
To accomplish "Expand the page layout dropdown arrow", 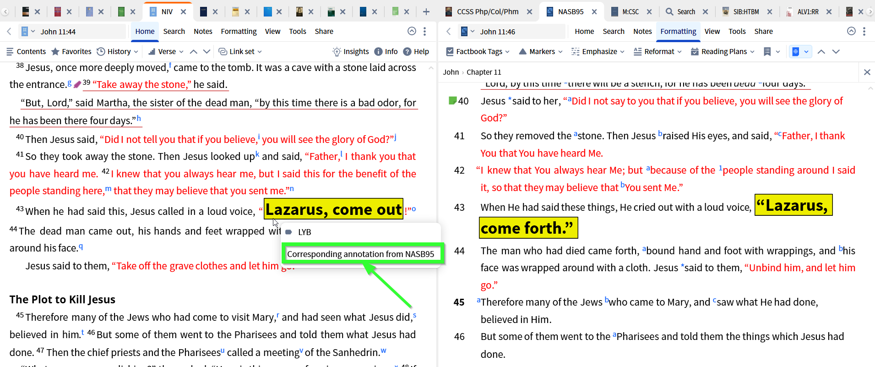I will (806, 51).
